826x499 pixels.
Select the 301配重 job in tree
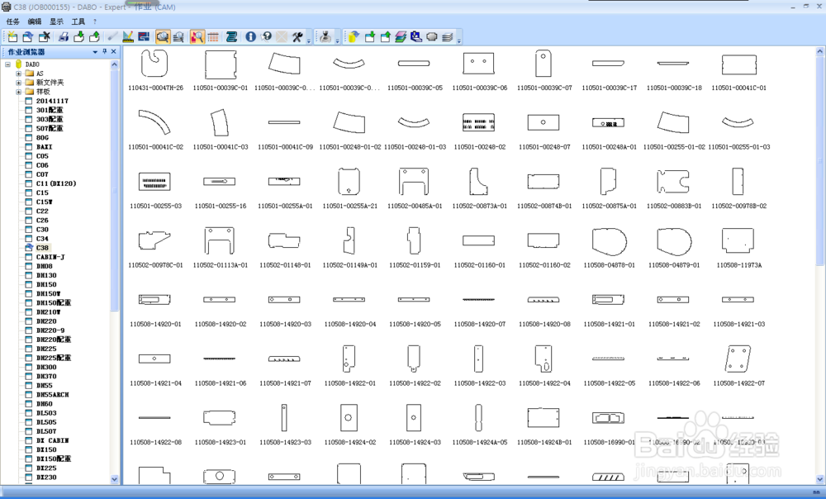(50, 110)
